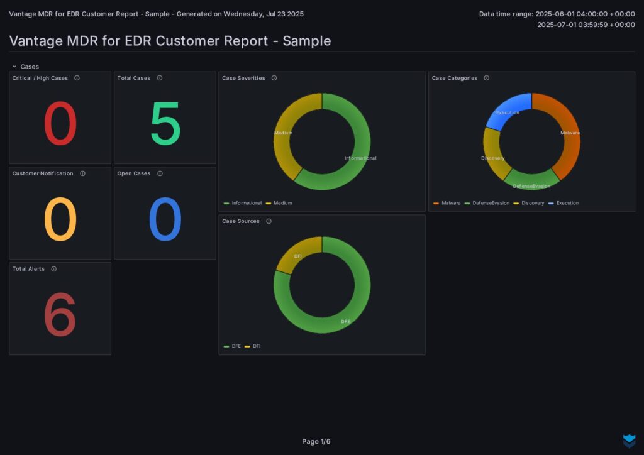Select the Informational slice of severities donut

[359, 158]
